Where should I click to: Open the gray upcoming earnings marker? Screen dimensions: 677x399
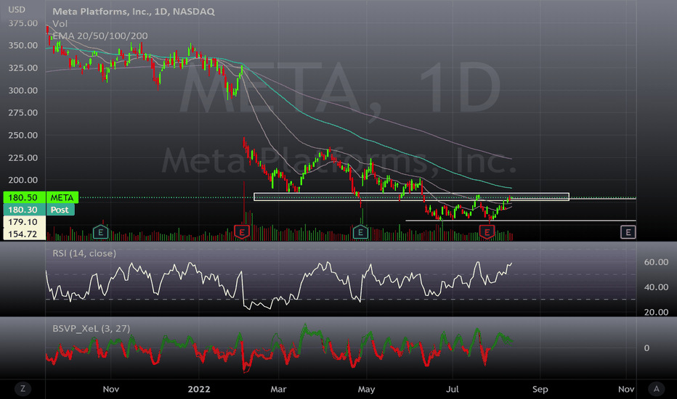628,232
